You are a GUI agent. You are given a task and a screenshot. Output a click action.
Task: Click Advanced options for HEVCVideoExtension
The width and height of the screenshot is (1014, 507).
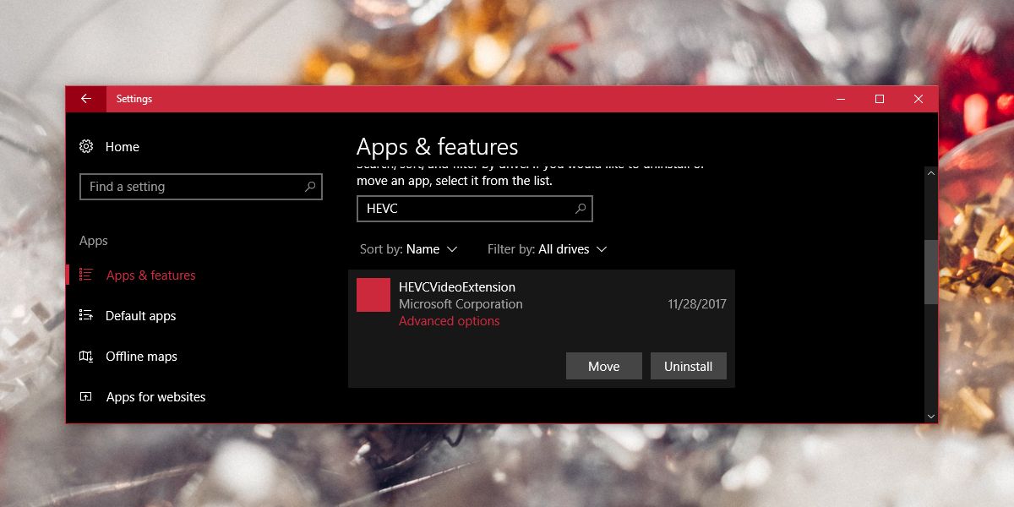[x=449, y=321]
